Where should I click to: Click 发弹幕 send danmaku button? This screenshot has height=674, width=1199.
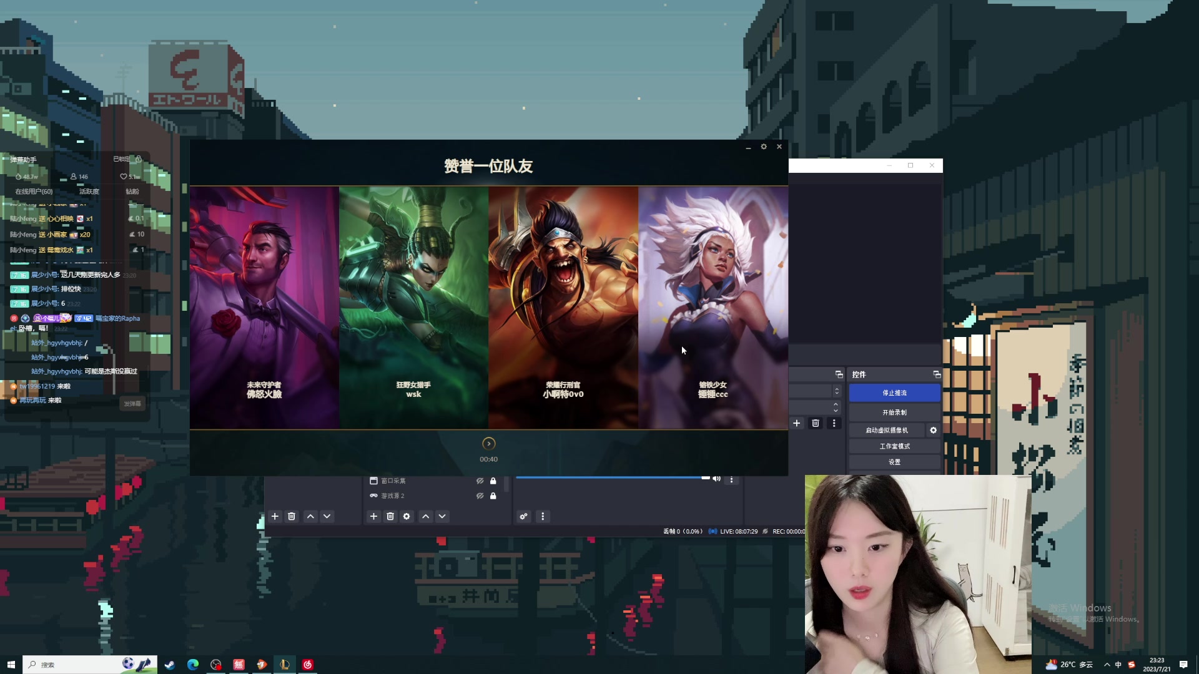pos(132,404)
